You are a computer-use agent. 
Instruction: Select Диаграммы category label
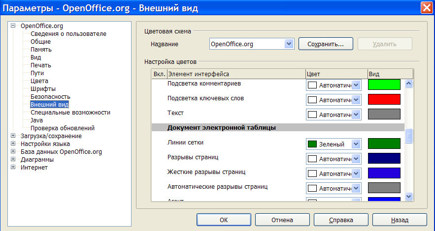point(37,160)
